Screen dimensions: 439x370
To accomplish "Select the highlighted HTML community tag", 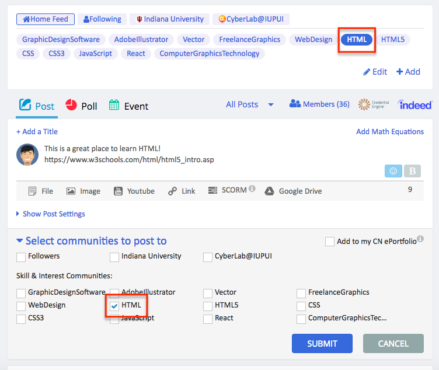I will (x=357, y=40).
